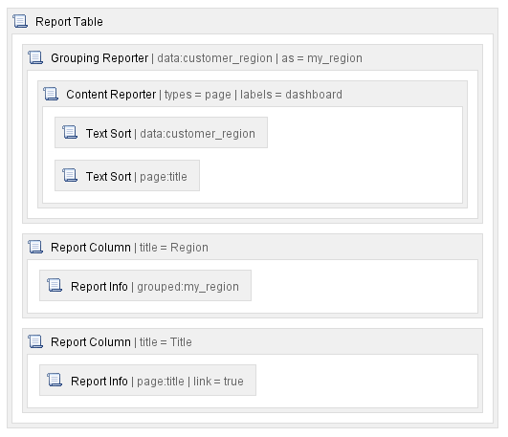Viewport: 508px width, 437px height.
Task: Click empty body area below Text Sort page:title
Action: click(253, 197)
